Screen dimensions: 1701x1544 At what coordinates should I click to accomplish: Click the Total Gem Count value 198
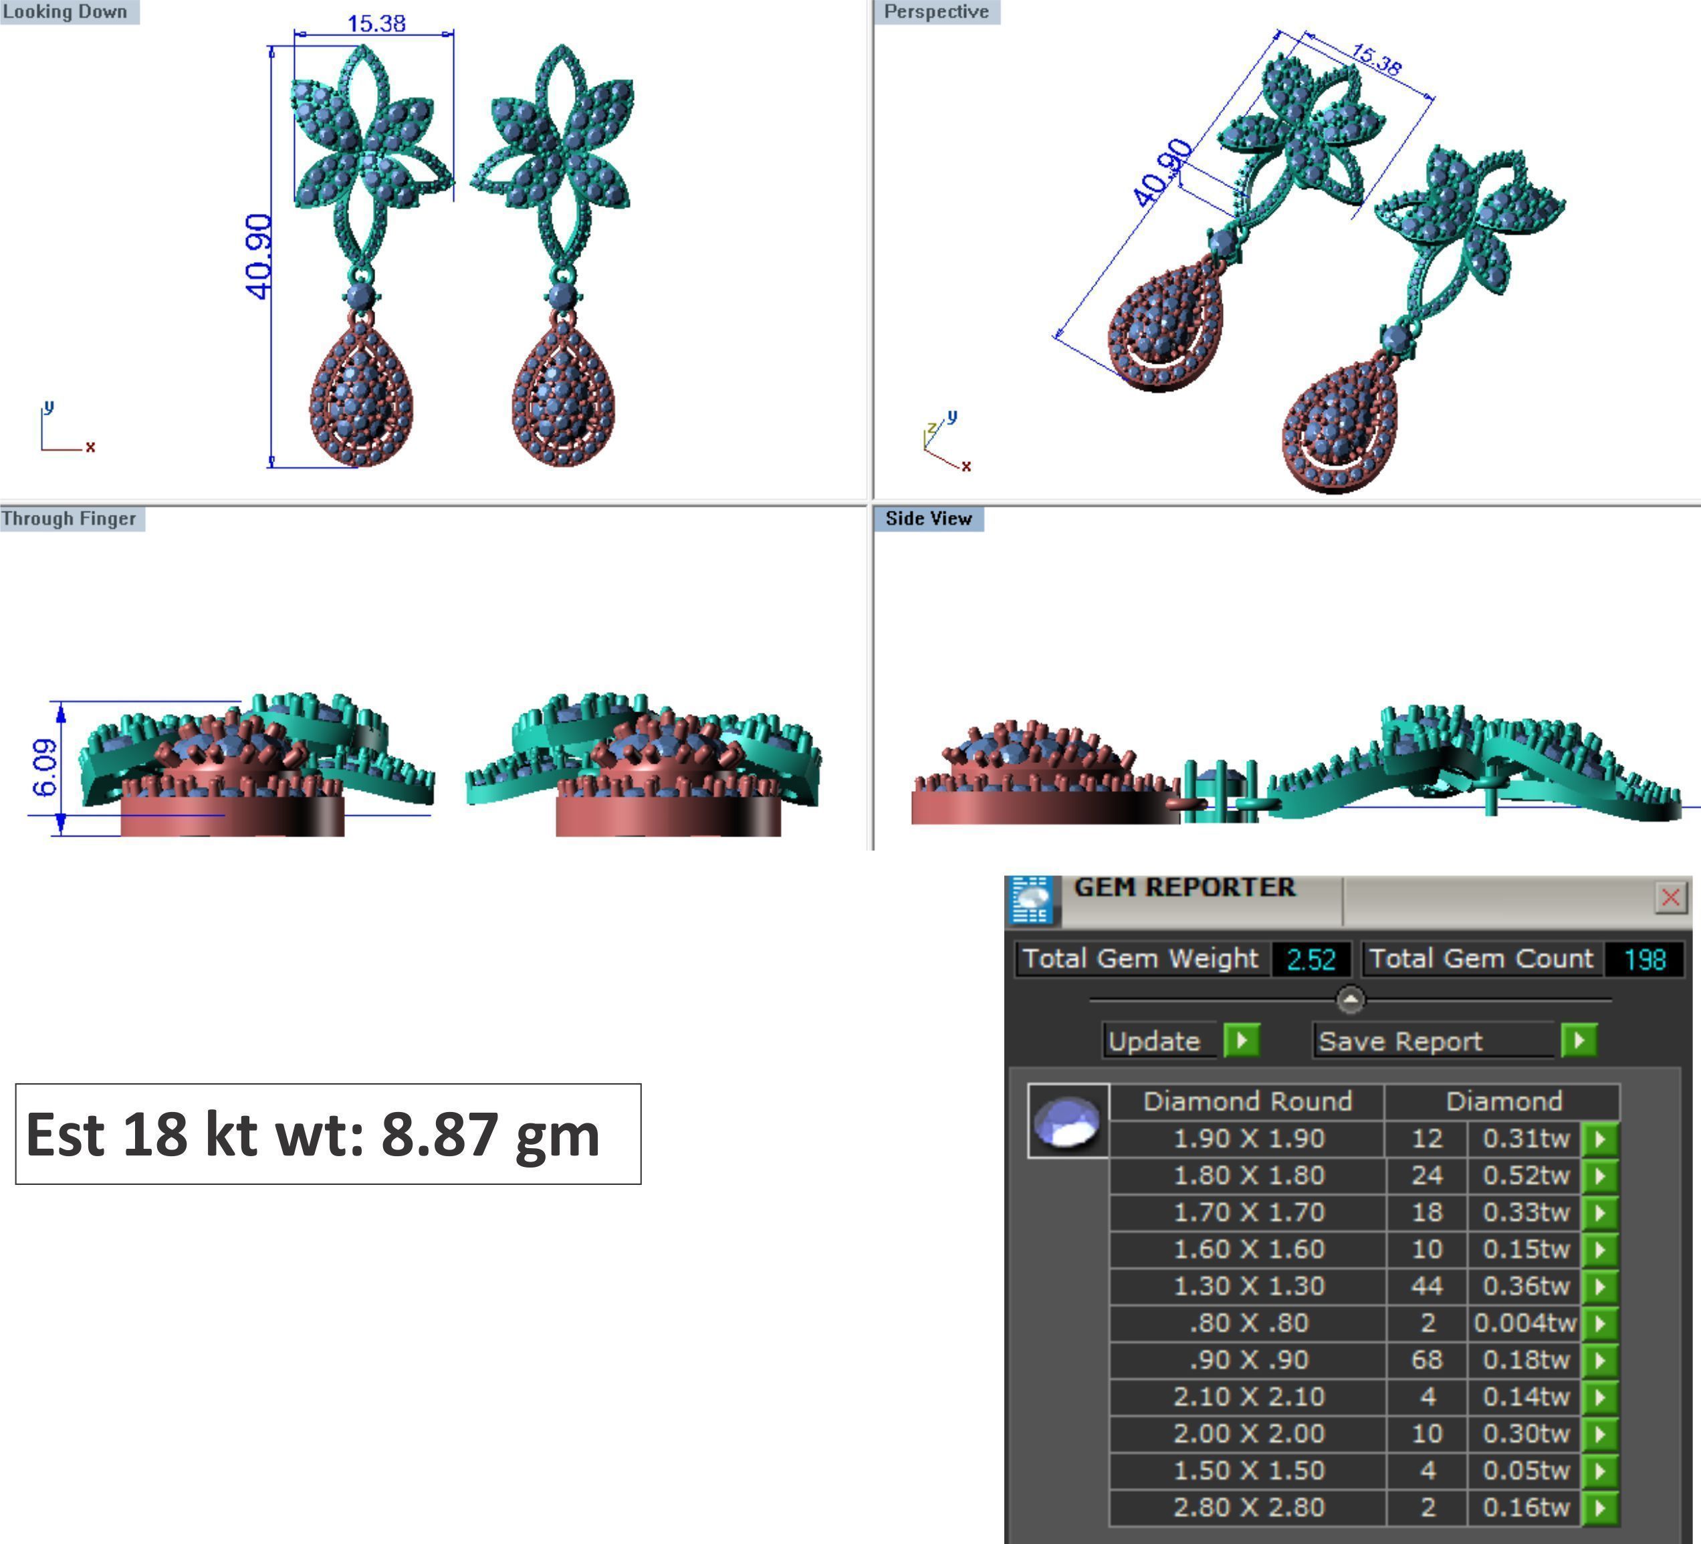pyautogui.click(x=1644, y=960)
